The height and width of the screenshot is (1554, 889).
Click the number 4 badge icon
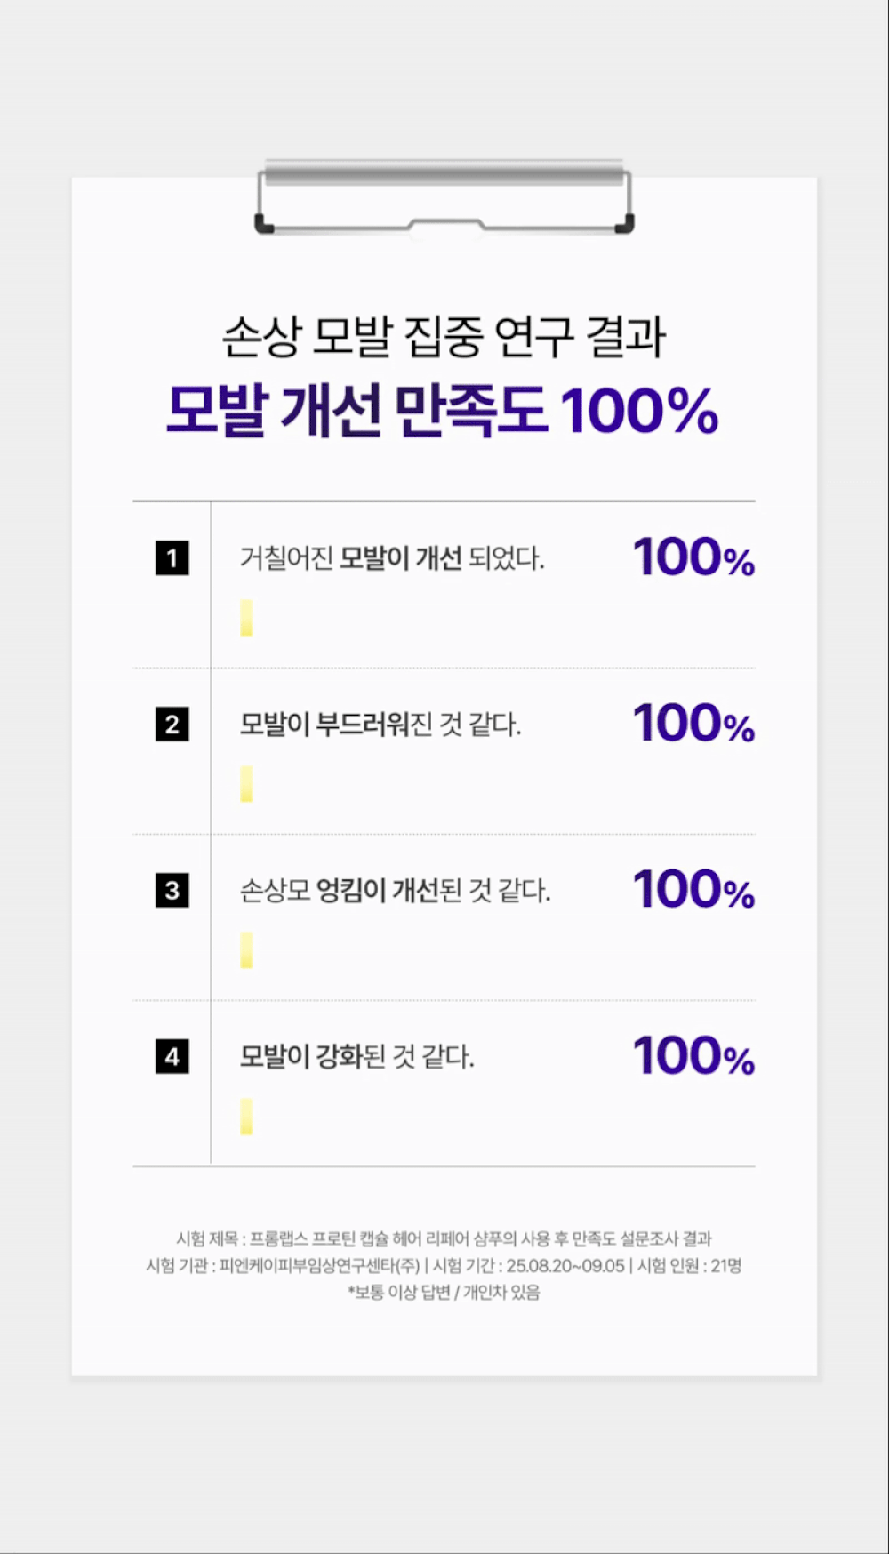click(x=172, y=1057)
